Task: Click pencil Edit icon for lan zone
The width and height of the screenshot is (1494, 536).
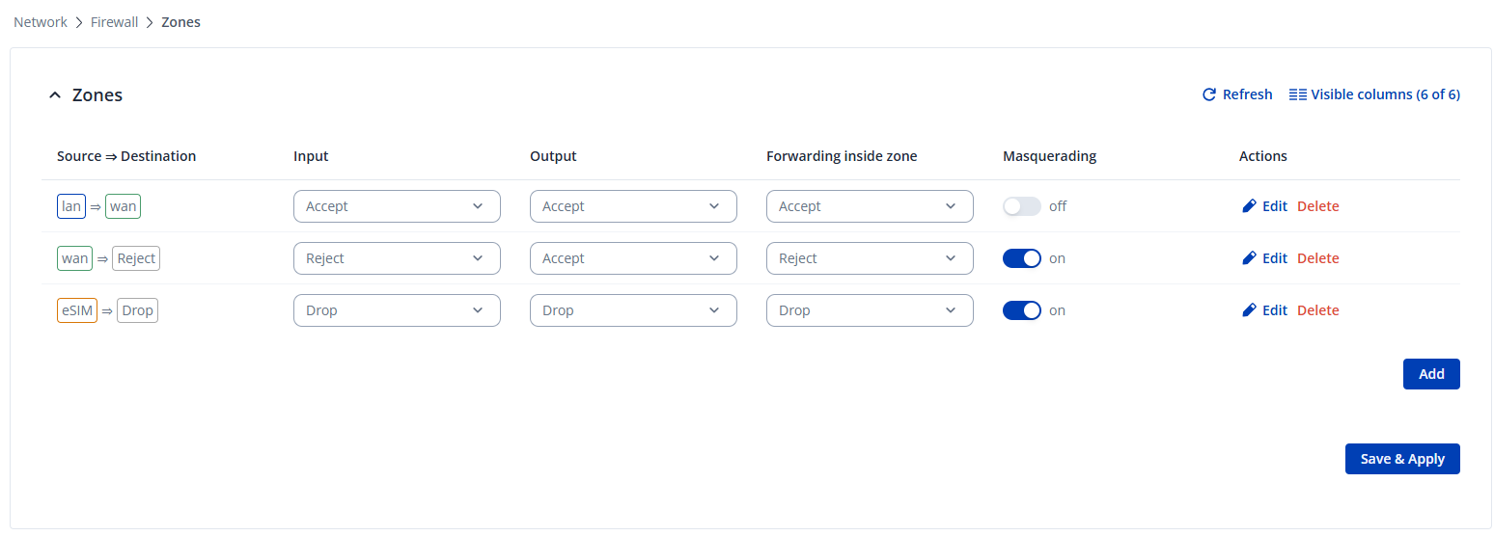Action: [1249, 206]
